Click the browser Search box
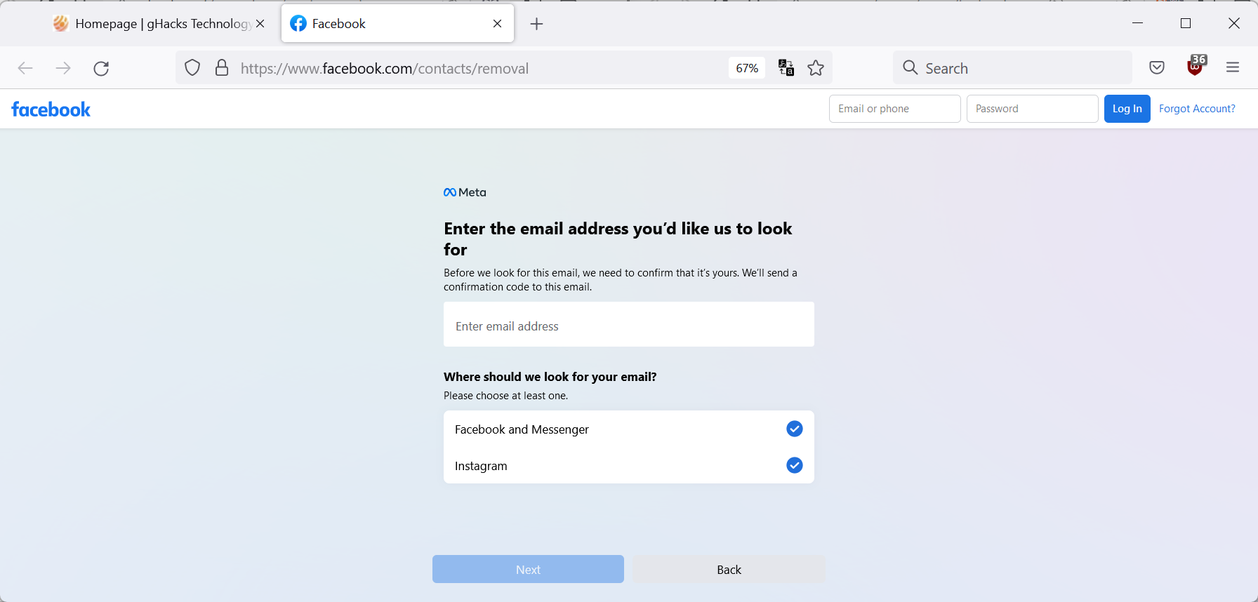 [x=1012, y=68]
